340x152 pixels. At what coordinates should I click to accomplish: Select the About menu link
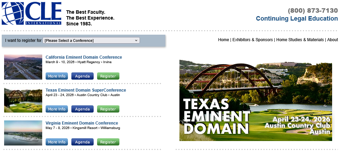tap(332, 40)
